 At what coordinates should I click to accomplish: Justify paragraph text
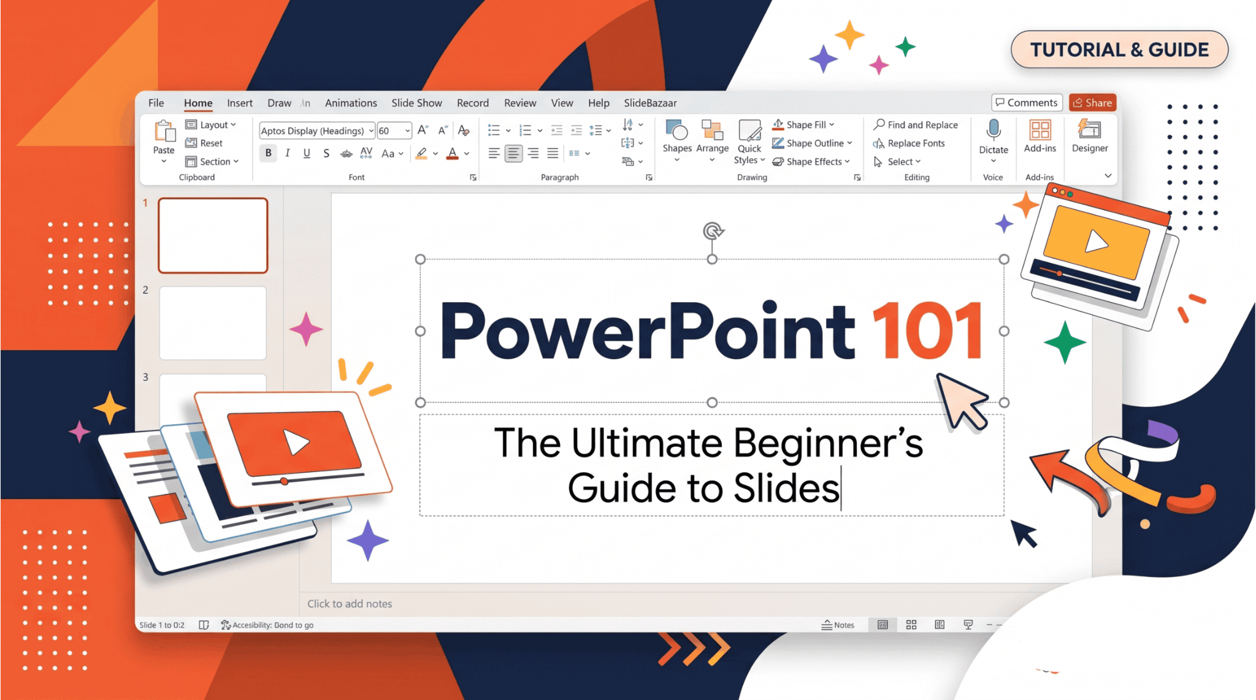click(x=553, y=153)
